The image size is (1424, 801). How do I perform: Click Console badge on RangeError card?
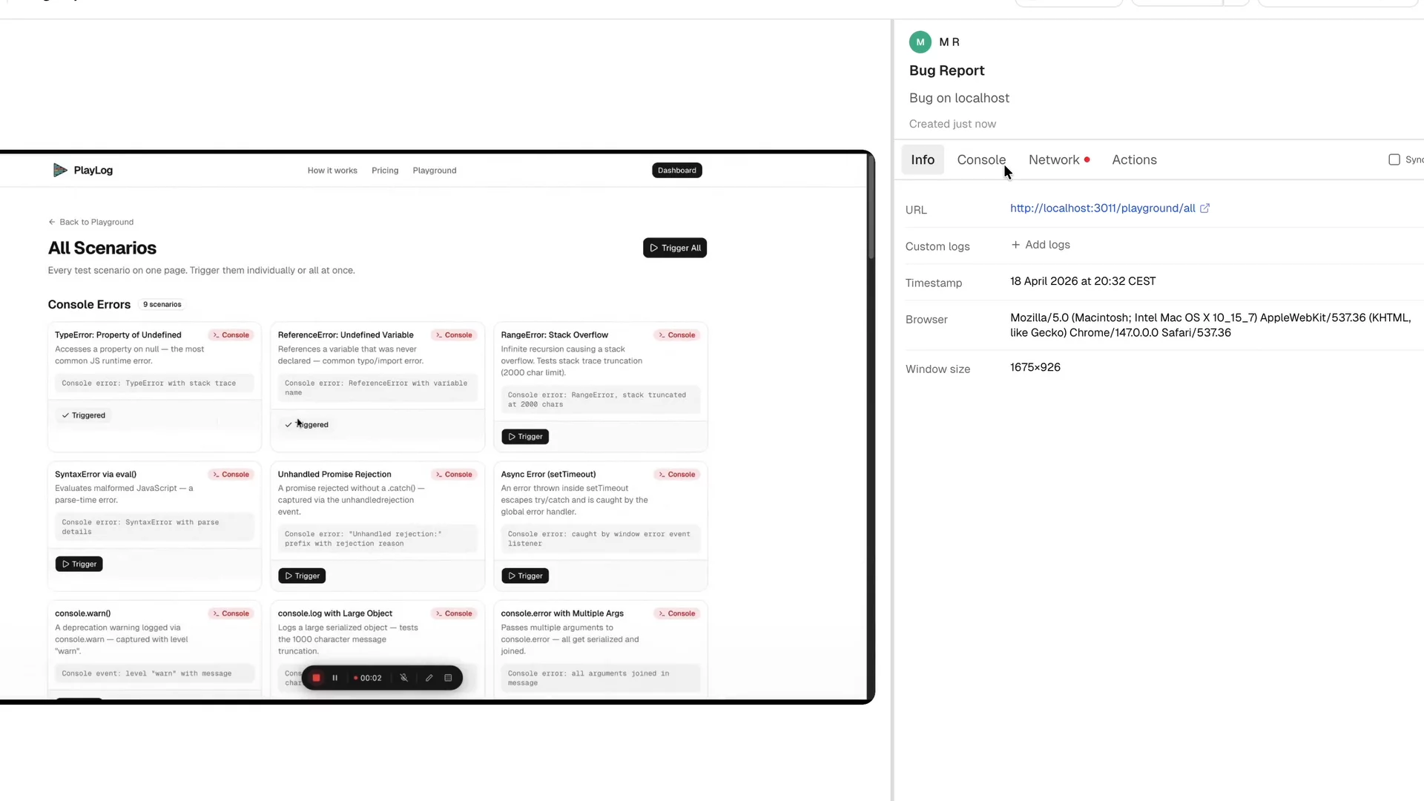(677, 335)
